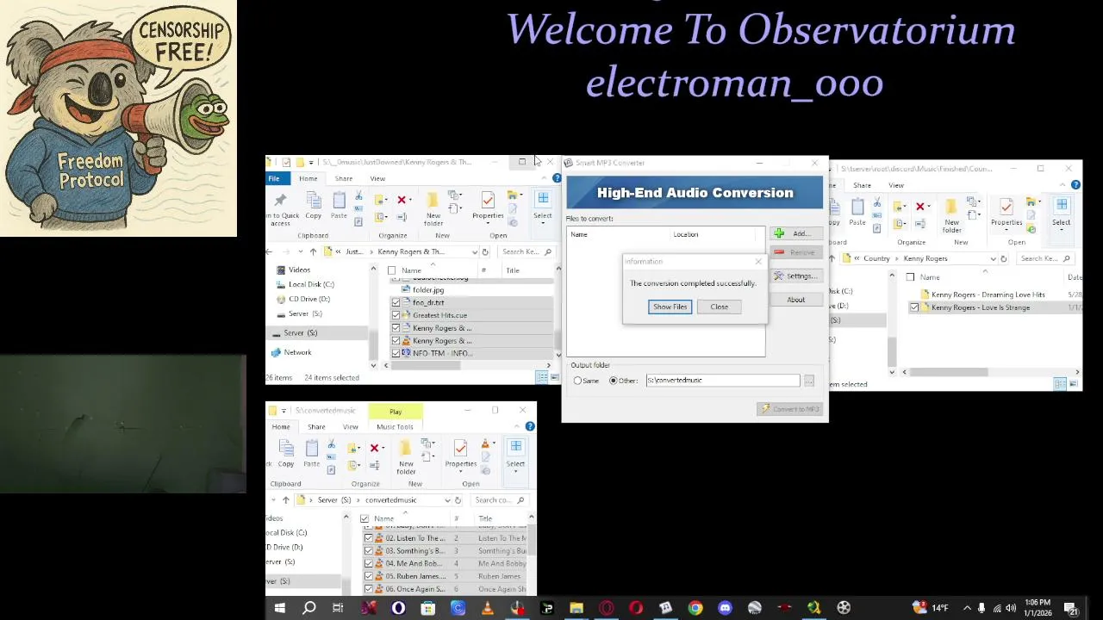Screen dimensions: 1103x620
Task: Click the red Delete X in the Country window
Action: click(x=920, y=207)
